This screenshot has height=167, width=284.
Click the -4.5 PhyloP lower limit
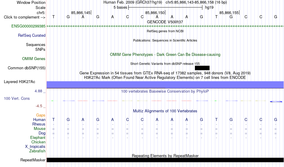(39, 106)
